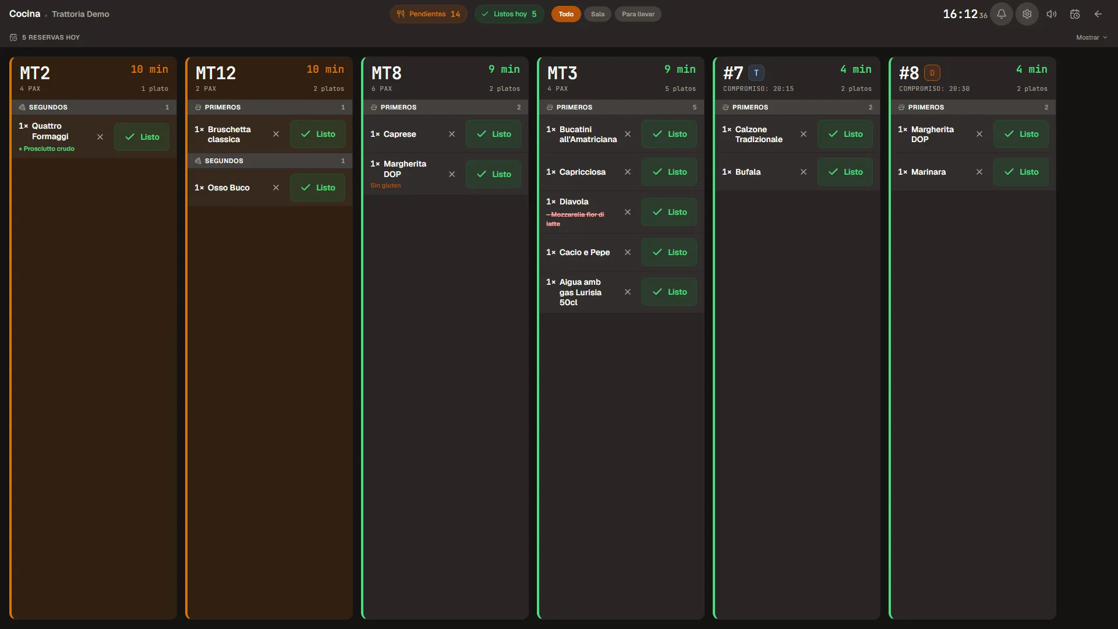The width and height of the screenshot is (1118, 629).
Task: Go back with the arrow icon
Action: coord(1098,14)
